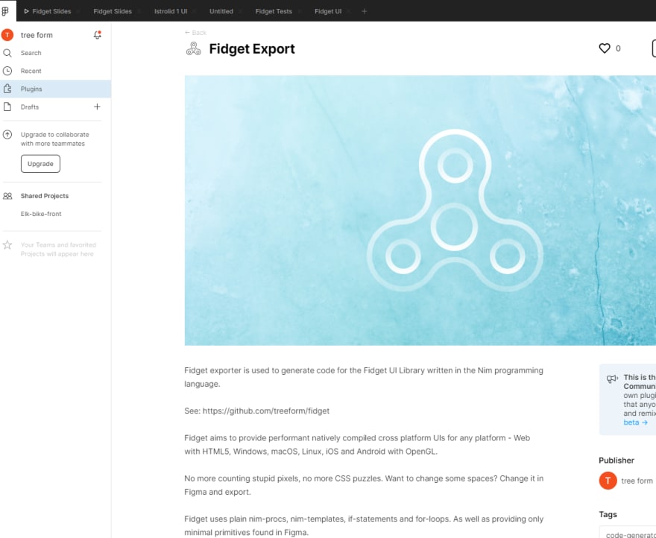
Task: Click the Plugins puzzle icon
Action: pyautogui.click(x=7, y=89)
